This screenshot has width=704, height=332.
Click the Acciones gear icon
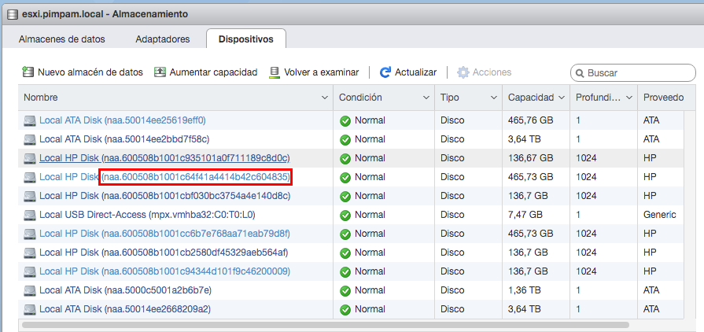point(463,72)
